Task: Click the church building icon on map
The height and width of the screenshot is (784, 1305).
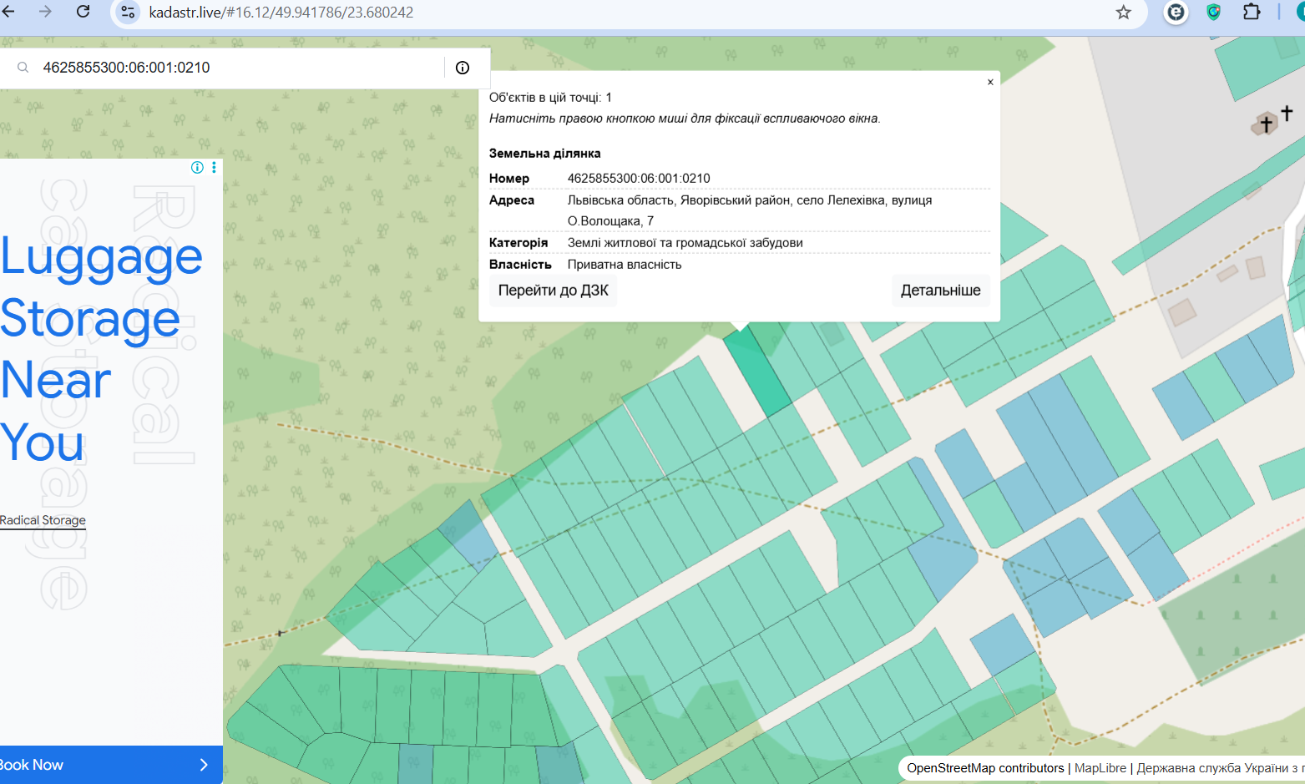Action: 1265,124
